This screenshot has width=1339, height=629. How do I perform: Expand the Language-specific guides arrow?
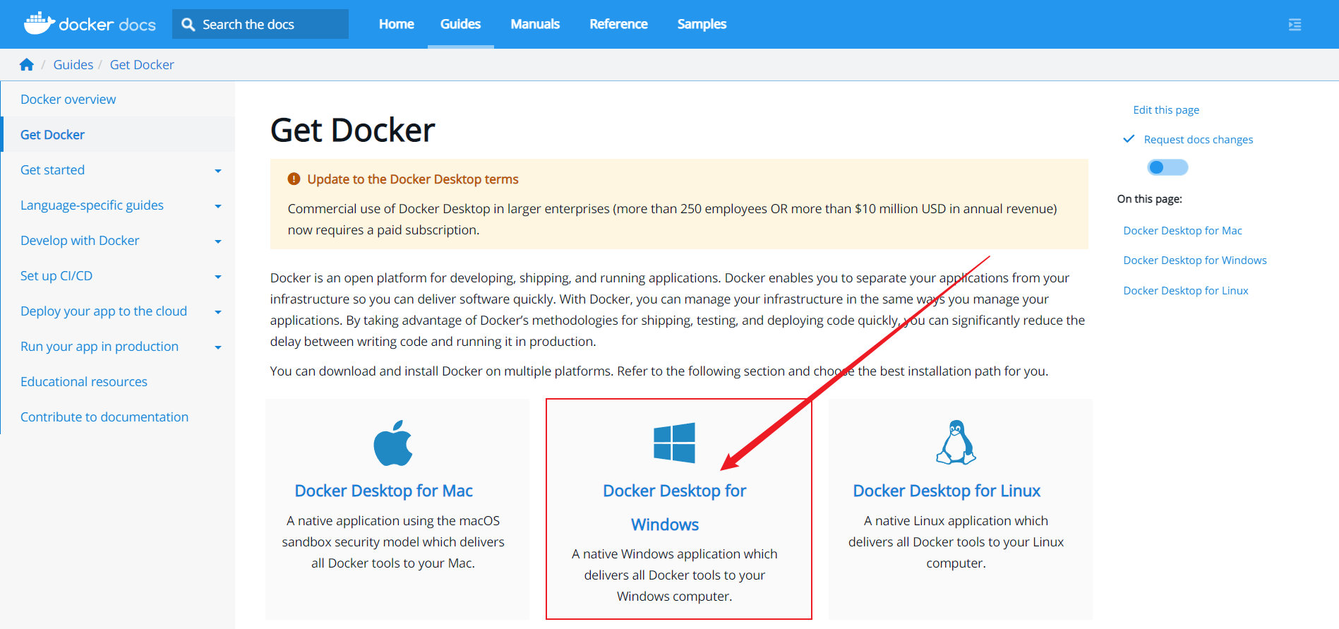[218, 206]
